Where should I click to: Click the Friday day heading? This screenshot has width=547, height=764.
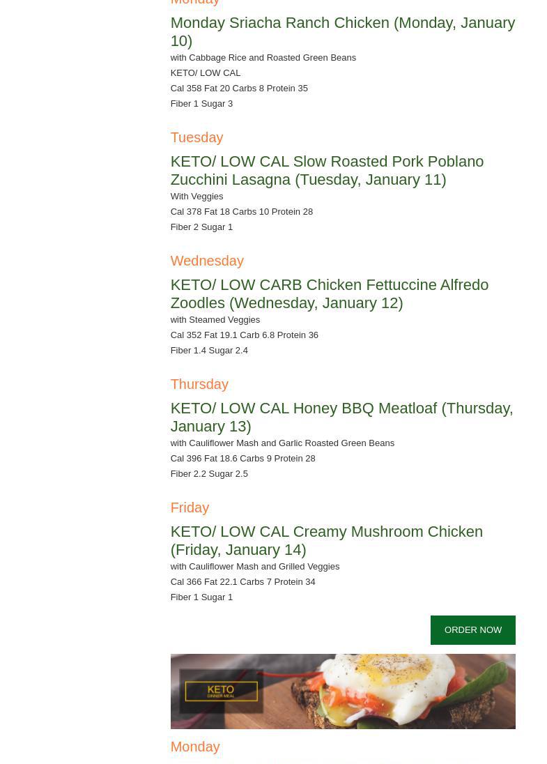pos(190,507)
